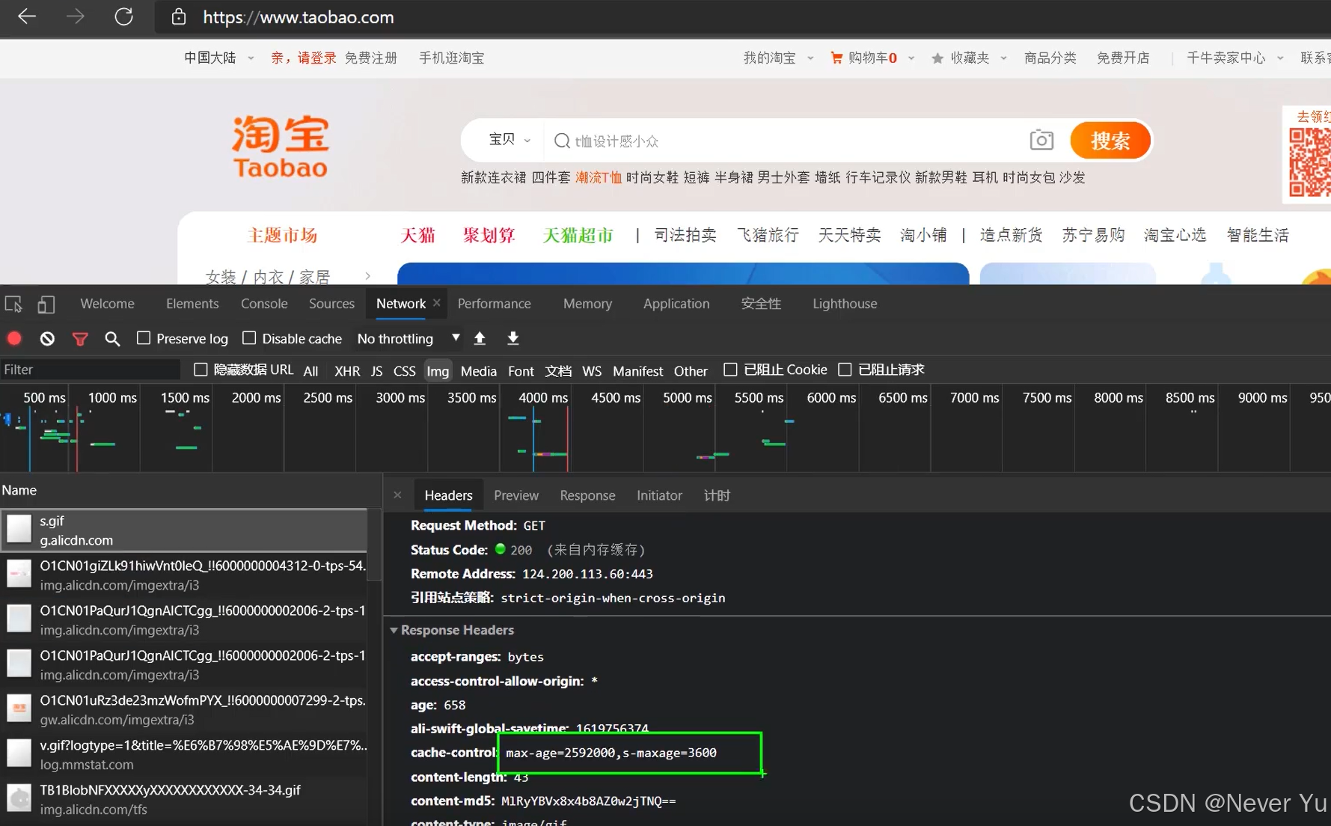1331x826 pixels.
Task: Toggle the network filter funnel icon
Action: pos(80,339)
